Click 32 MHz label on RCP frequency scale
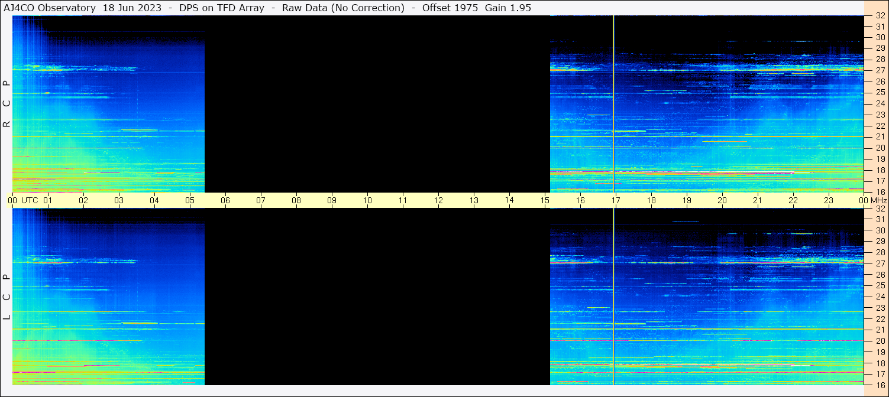This screenshot has width=889, height=397. coord(880,15)
